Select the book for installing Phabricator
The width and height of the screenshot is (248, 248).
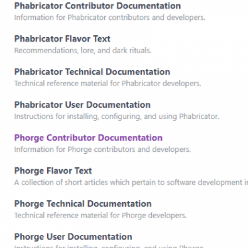82,105
